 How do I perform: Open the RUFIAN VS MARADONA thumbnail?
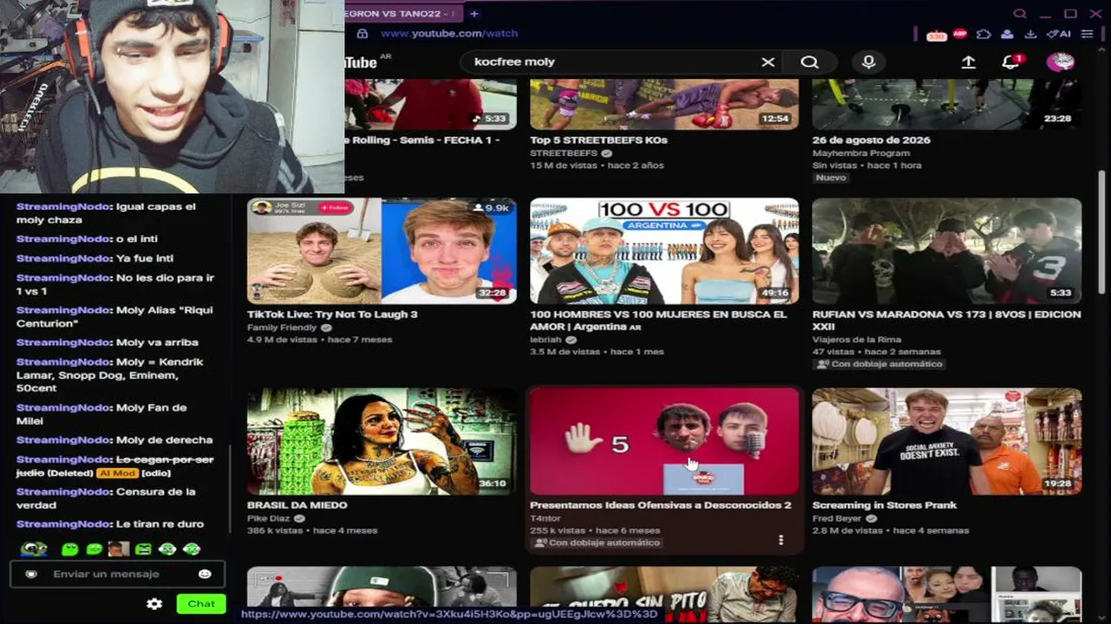coord(947,251)
